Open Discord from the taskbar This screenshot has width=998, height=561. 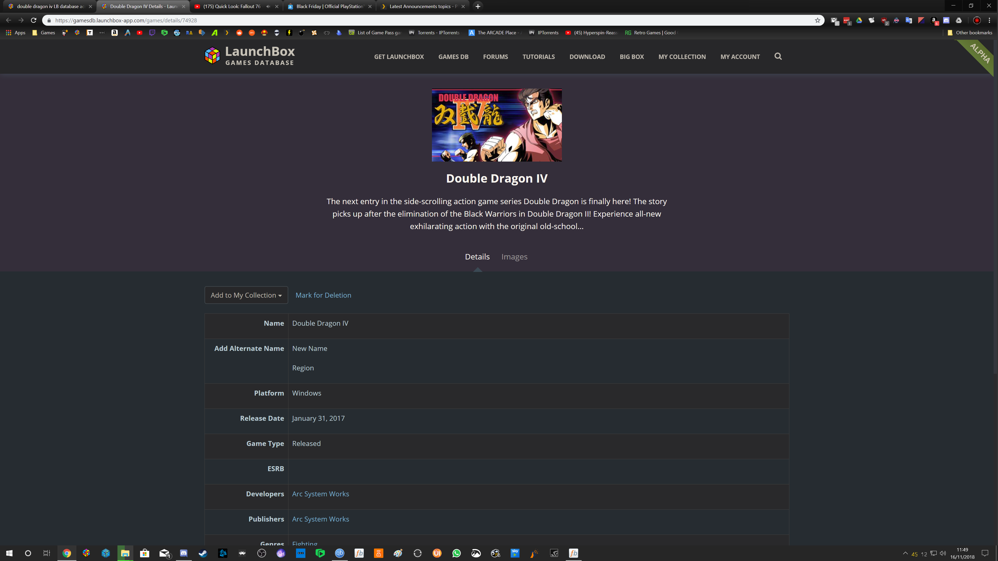click(x=184, y=553)
